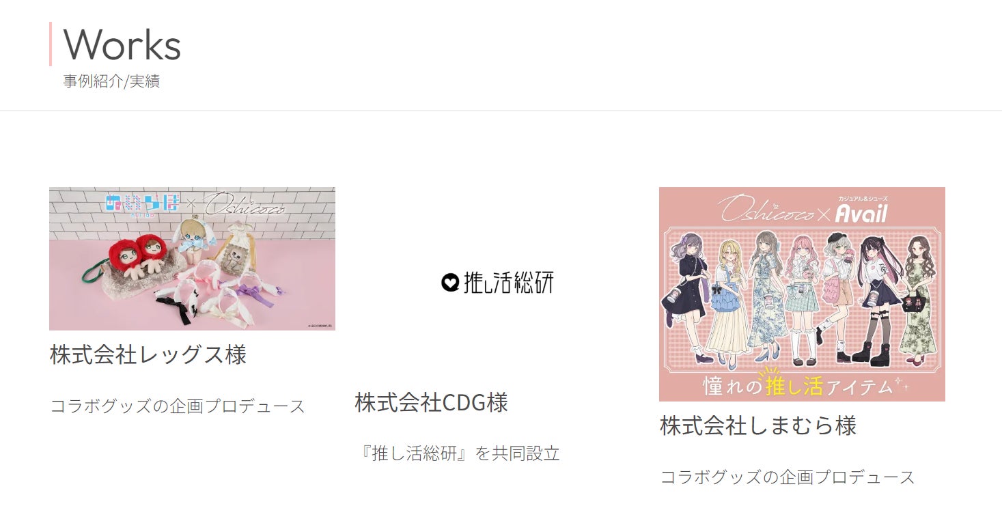Click the heart icon in 推し活総研 logo
Screen dimensions: 1002x521
click(449, 283)
